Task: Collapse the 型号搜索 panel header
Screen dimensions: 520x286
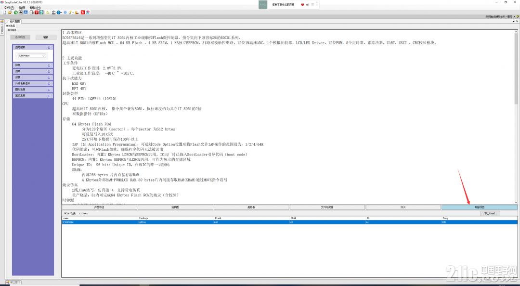Action: pyautogui.click(x=33, y=48)
